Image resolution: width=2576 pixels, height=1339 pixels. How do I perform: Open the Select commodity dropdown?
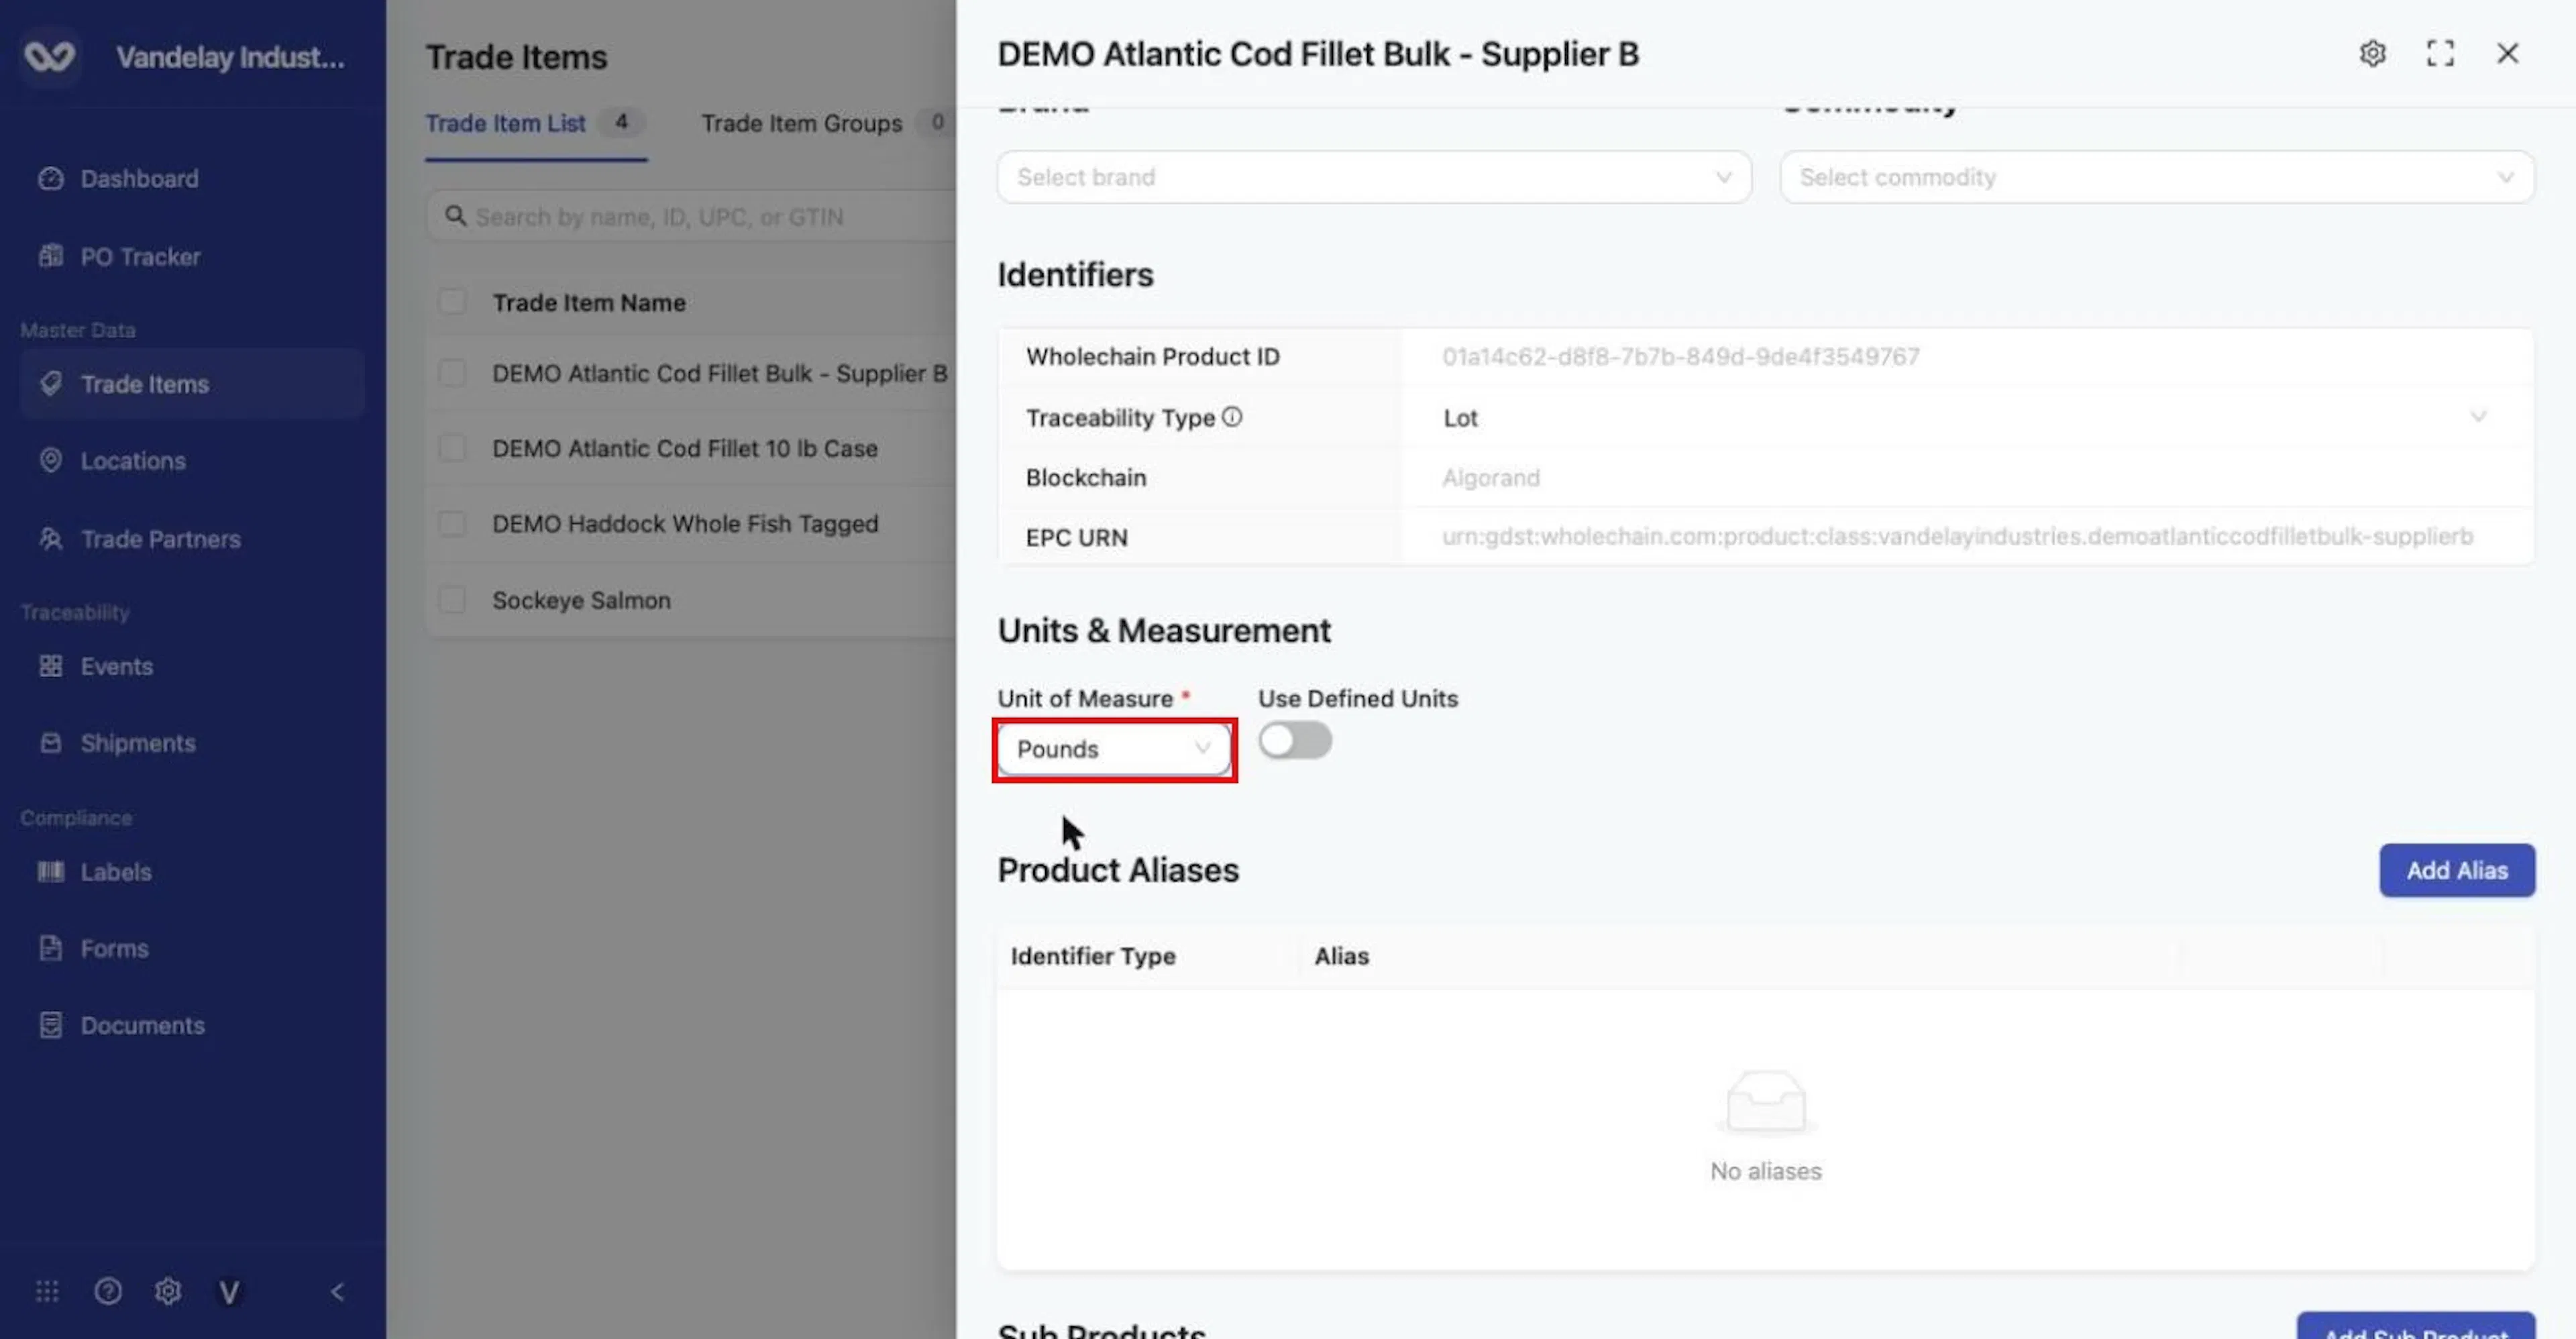(2157, 177)
